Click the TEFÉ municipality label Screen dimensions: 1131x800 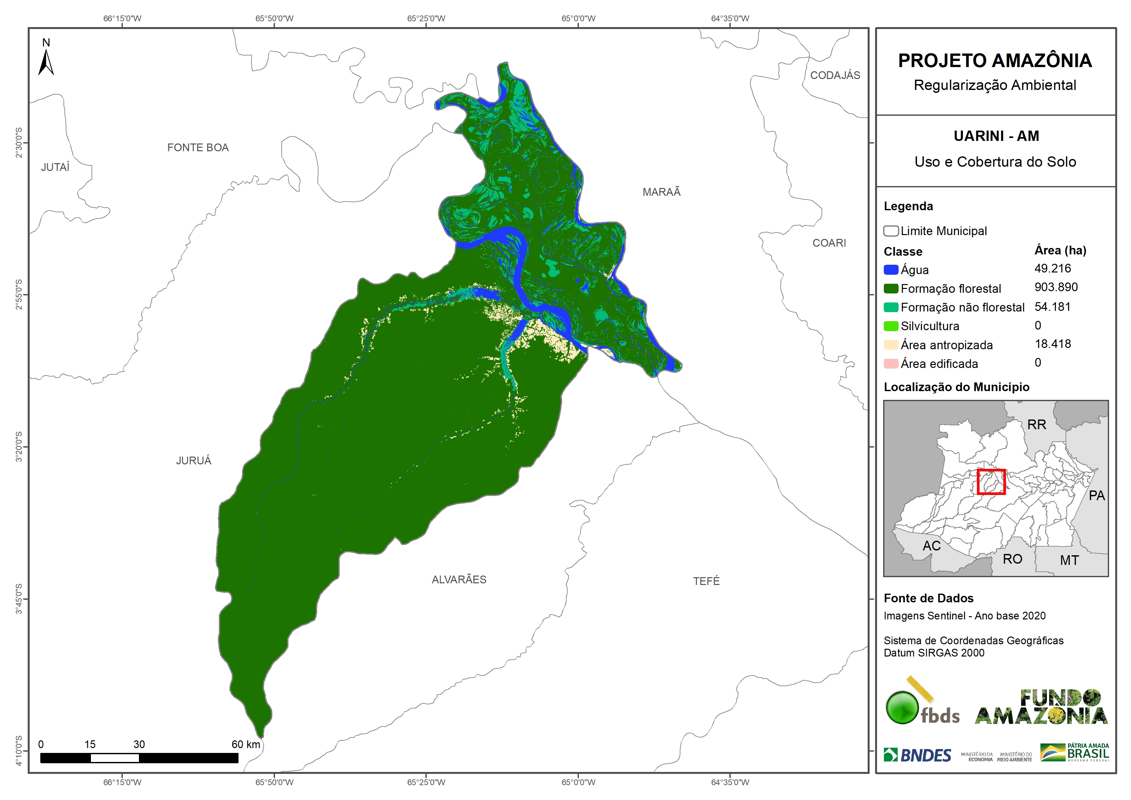point(706,581)
